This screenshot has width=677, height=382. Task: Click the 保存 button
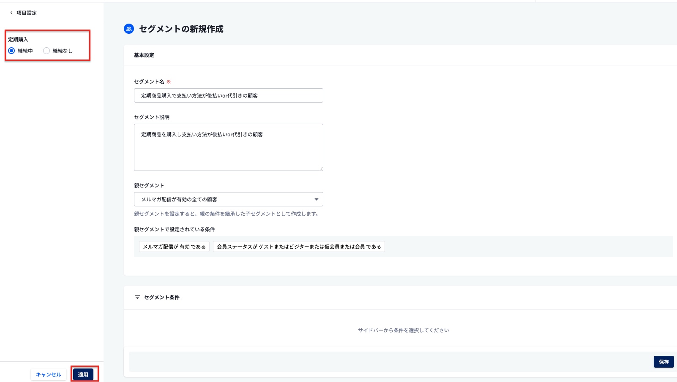tap(663, 361)
